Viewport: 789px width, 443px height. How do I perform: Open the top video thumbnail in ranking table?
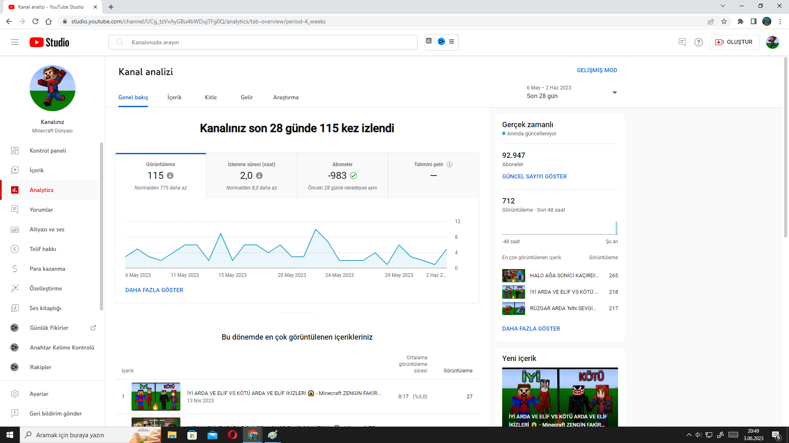point(156,397)
